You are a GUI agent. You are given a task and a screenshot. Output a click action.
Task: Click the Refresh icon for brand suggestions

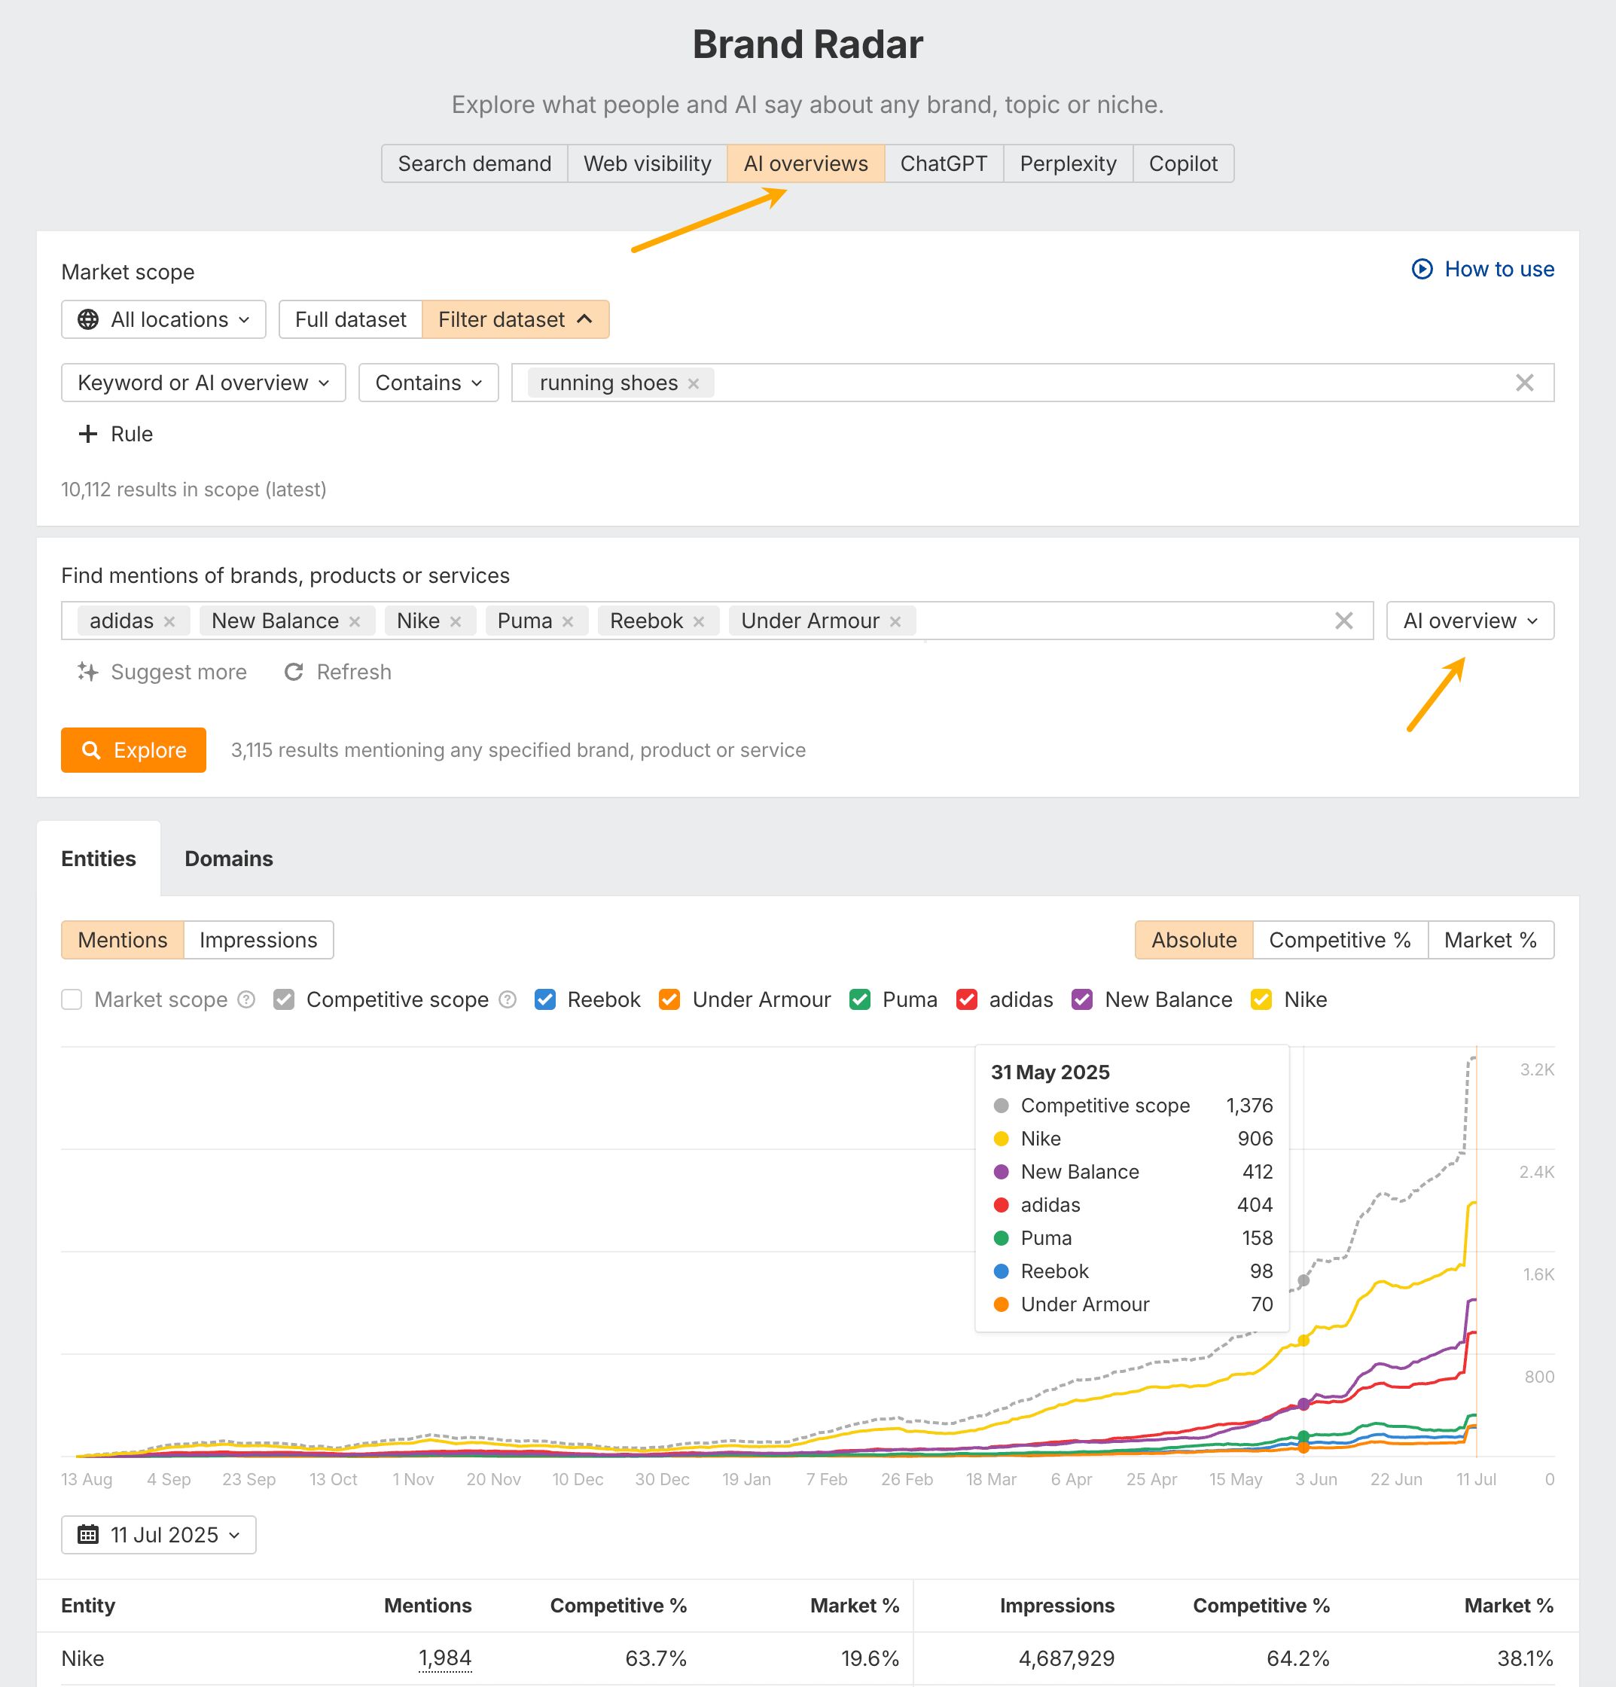[295, 673]
